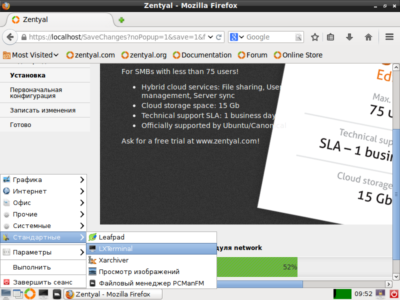Click the Zentyal - Mozilla Firefox taskbar button
The image size is (400, 300).
(x=113, y=294)
